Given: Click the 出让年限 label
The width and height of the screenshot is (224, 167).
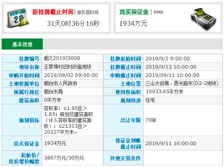Looking at the screenshot, I should [x=130, y=120].
